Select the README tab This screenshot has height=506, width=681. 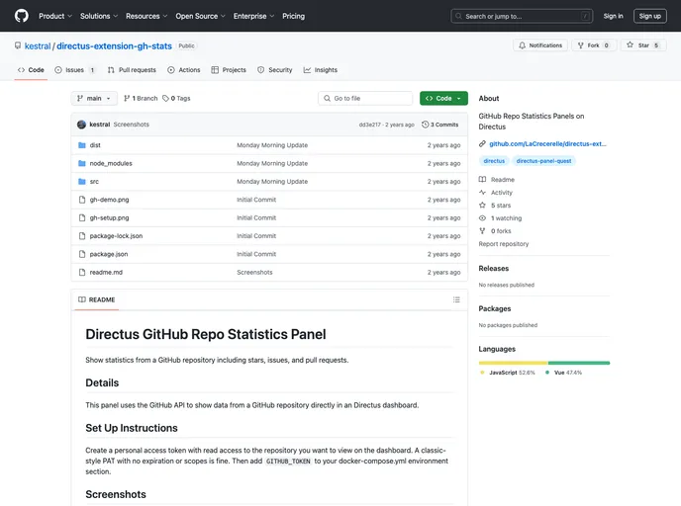pyautogui.click(x=96, y=299)
